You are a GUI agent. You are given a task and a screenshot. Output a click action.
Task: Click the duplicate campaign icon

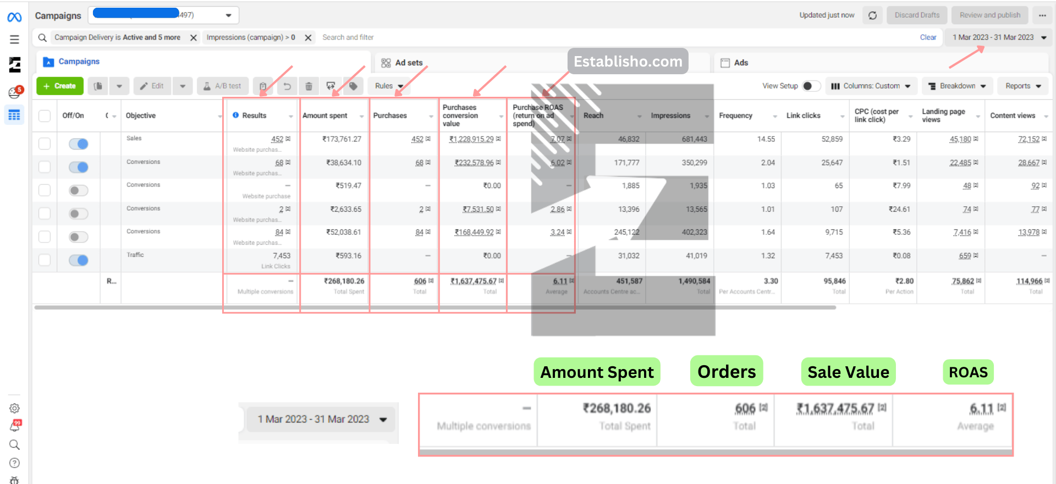98,86
